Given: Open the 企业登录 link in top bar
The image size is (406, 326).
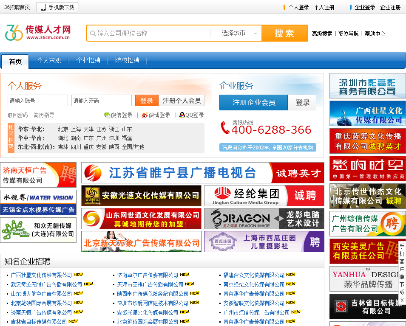Looking at the screenshot, I should tap(365, 7).
